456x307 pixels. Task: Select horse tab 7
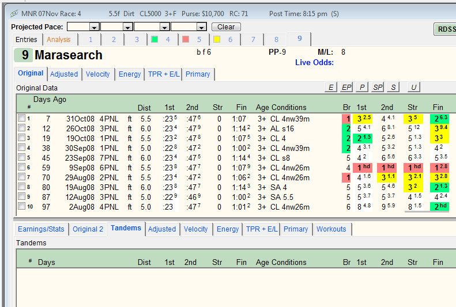pos(253,40)
